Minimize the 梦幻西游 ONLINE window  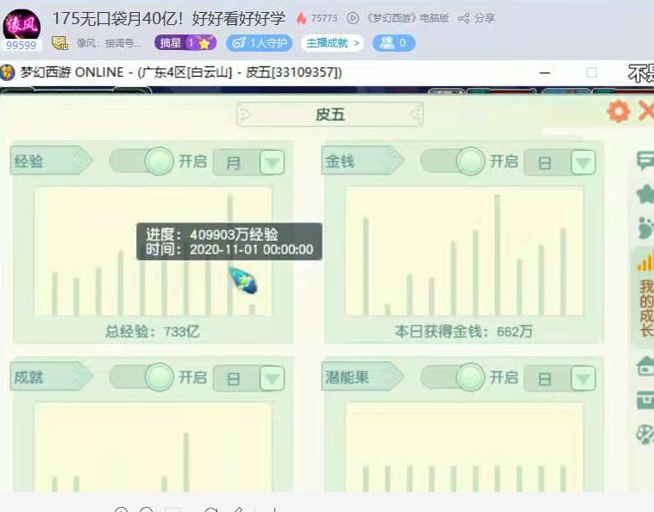pos(544,73)
